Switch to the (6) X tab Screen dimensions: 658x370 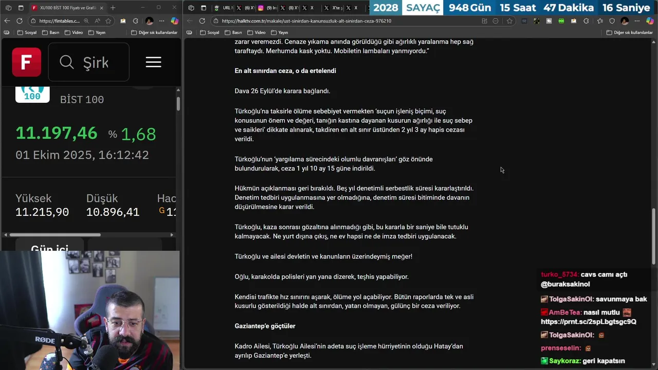[x=246, y=8]
